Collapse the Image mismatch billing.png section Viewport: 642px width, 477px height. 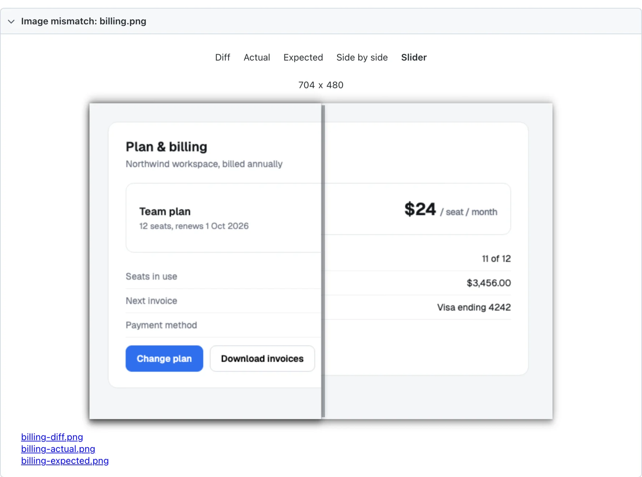tap(11, 21)
